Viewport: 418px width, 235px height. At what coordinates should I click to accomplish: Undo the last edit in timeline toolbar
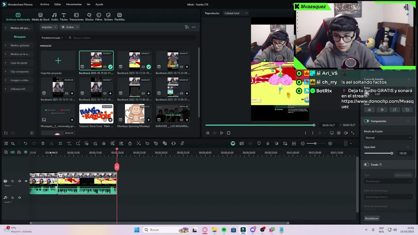pos(25,144)
